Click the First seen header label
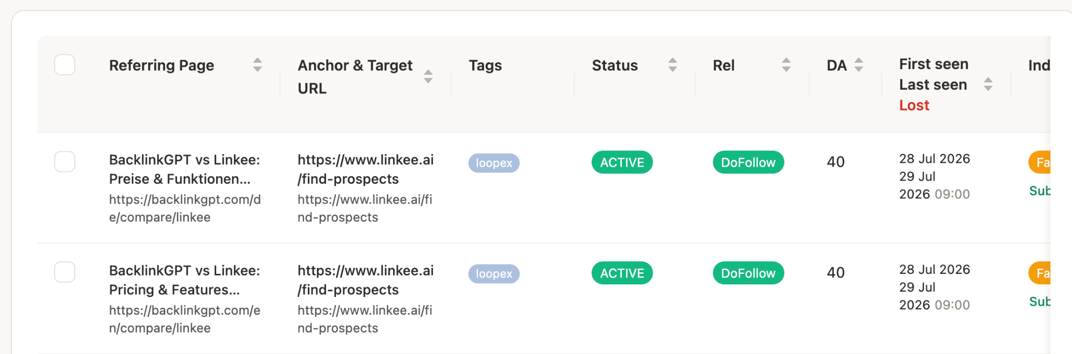The width and height of the screenshot is (1072, 354). pos(934,64)
